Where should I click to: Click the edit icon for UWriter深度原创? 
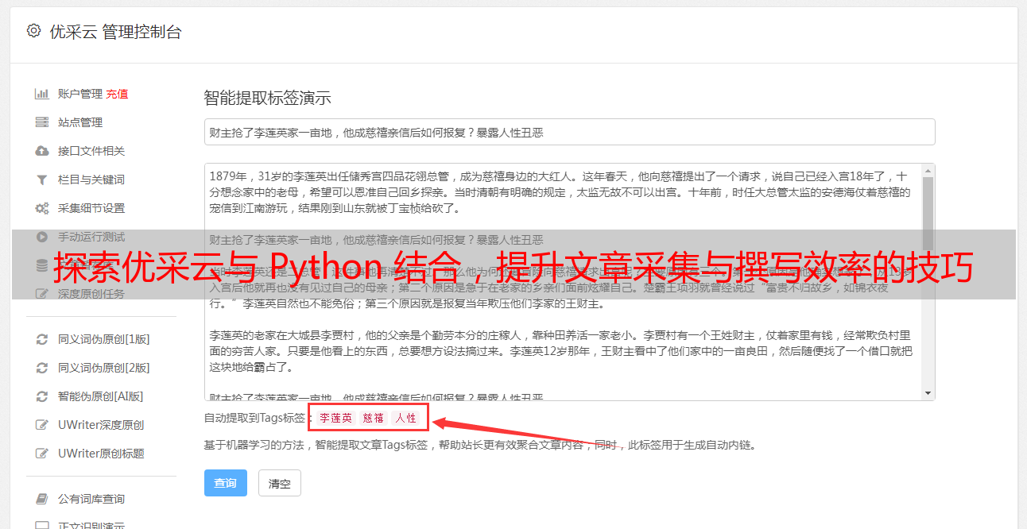coord(42,425)
